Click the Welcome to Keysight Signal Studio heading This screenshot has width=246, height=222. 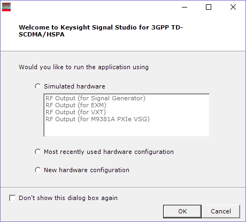(x=101, y=31)
